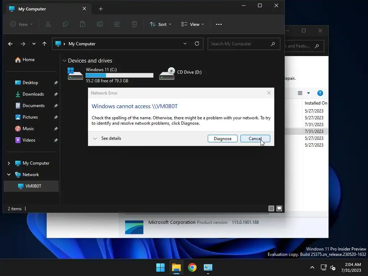Open the Start menu

pyautogui.click(x=160, y=267)
